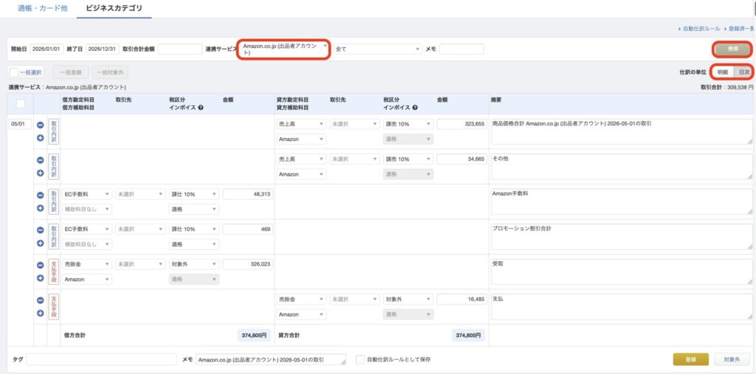Click the 一括対象外 button
Viewport: 756px width, 374px height.
click(110, 72)
